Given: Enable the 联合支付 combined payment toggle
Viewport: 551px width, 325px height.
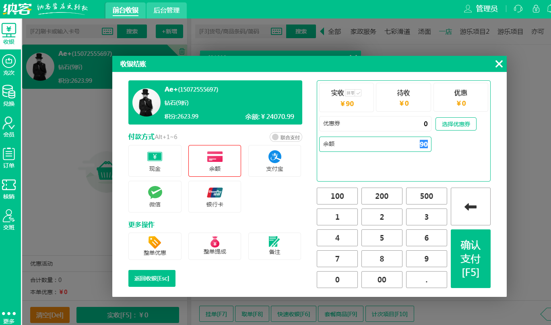Looking at the screenshot, I should 285,137.
